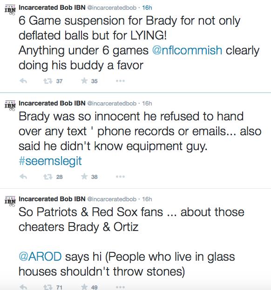Open the IBN avatar on first tweet
271x290 pixels.
click(x=10, y=10)
